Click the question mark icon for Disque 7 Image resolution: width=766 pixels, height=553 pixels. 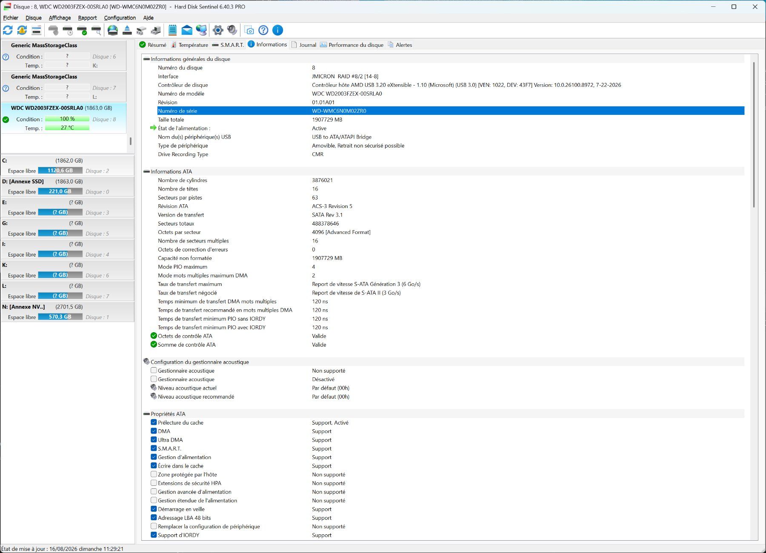pos(6,88)
